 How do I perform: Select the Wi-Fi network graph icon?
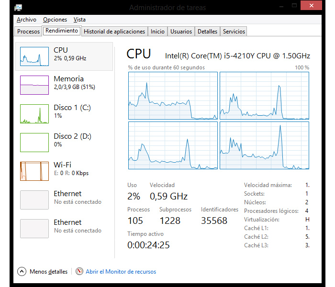(34, 171)
